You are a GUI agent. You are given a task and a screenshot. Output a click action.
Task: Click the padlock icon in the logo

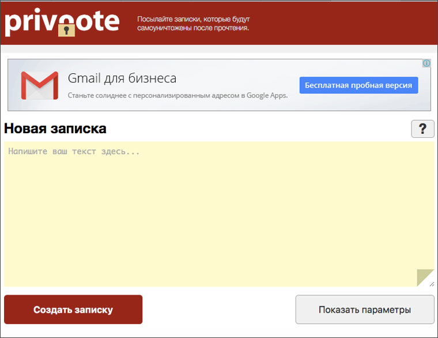coord(67,28)
